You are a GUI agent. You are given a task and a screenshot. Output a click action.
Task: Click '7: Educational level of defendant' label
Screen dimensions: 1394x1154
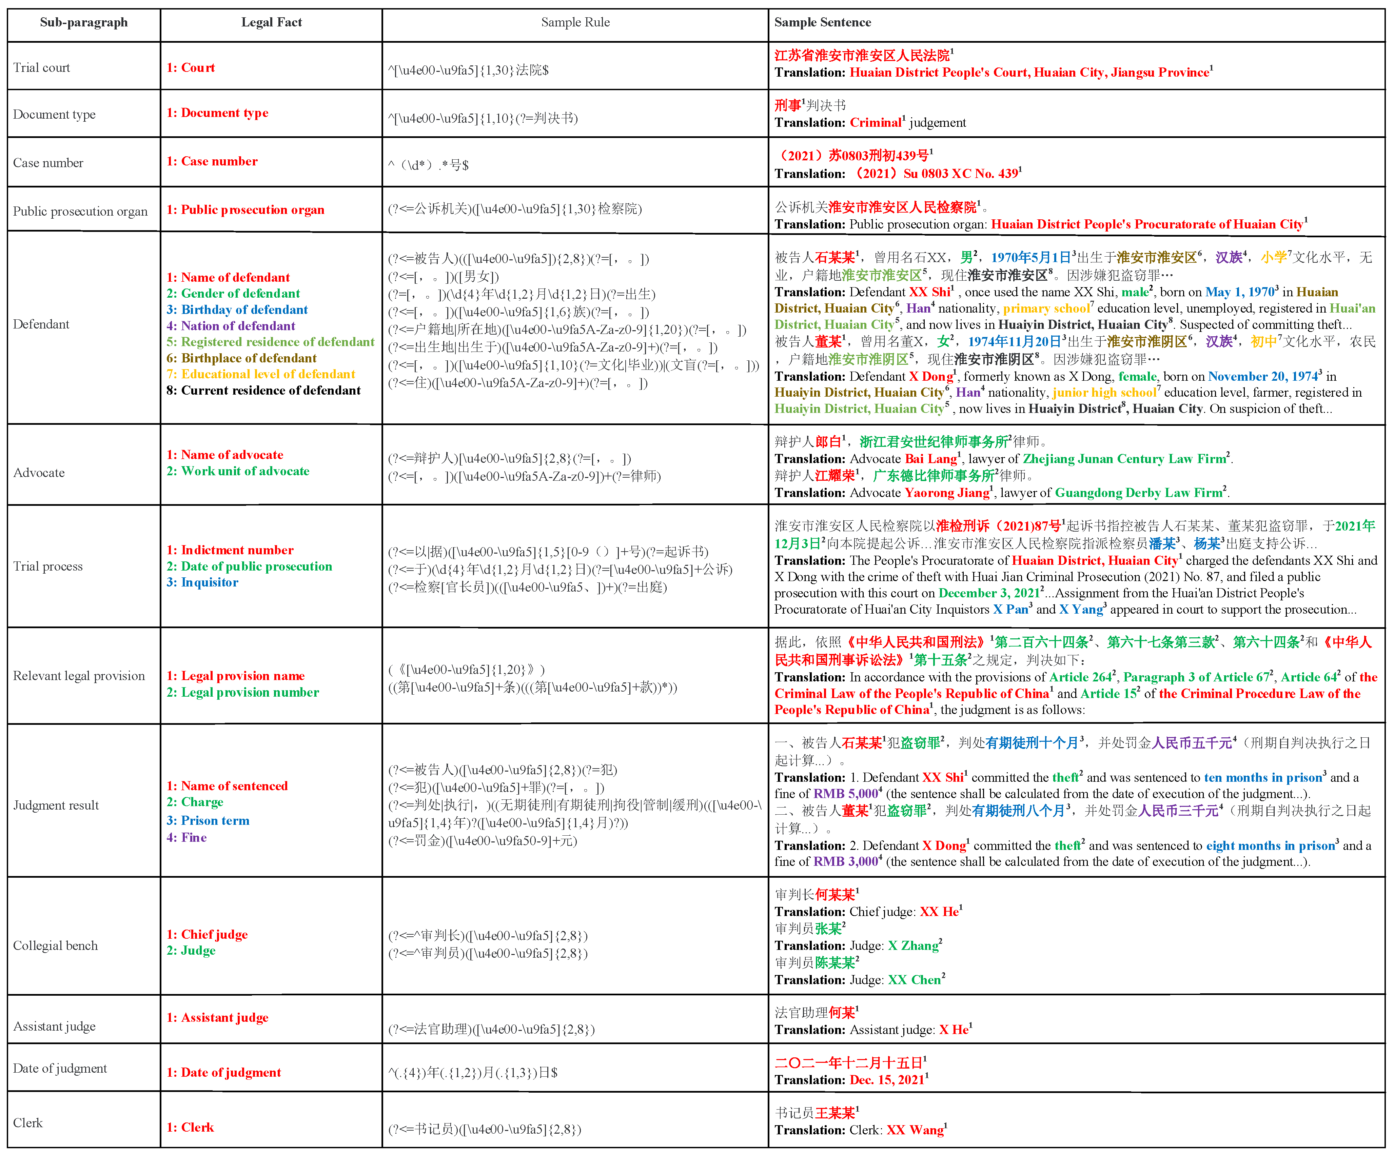(260, 374)
